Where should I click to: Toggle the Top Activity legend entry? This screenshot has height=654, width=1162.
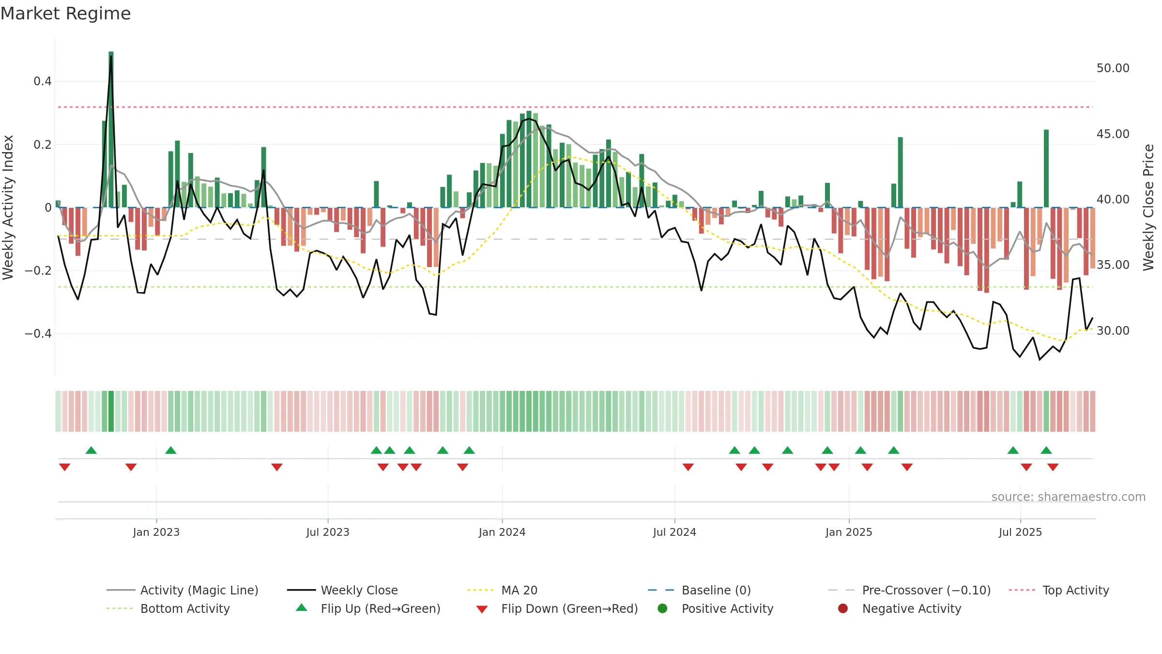(1059, 590)
